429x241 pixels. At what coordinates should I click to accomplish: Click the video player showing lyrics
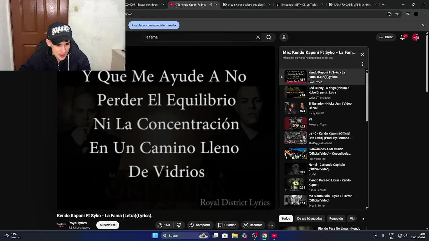(x=166, y=128)
